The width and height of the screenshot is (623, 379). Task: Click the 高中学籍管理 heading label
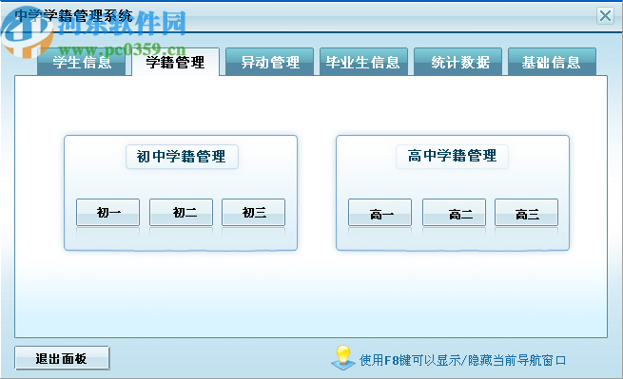click(x=452, y=156)
